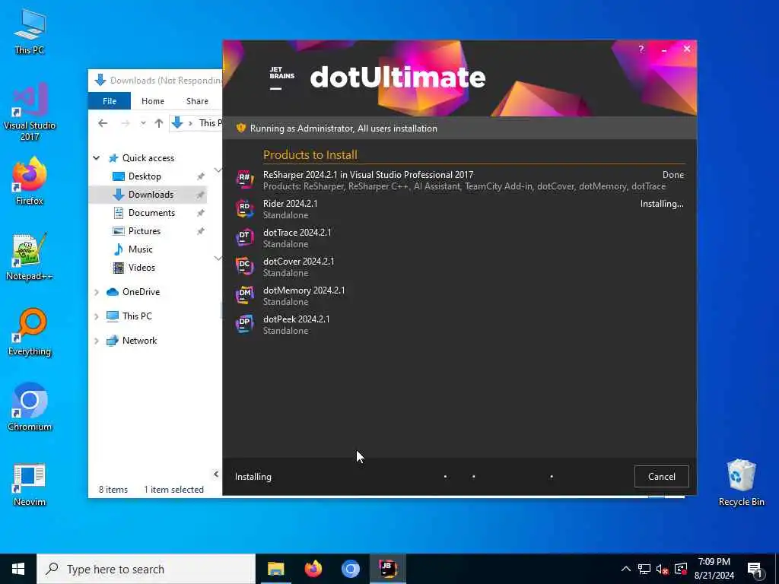Click the Rider RD product icon

(x=244, y=208)
